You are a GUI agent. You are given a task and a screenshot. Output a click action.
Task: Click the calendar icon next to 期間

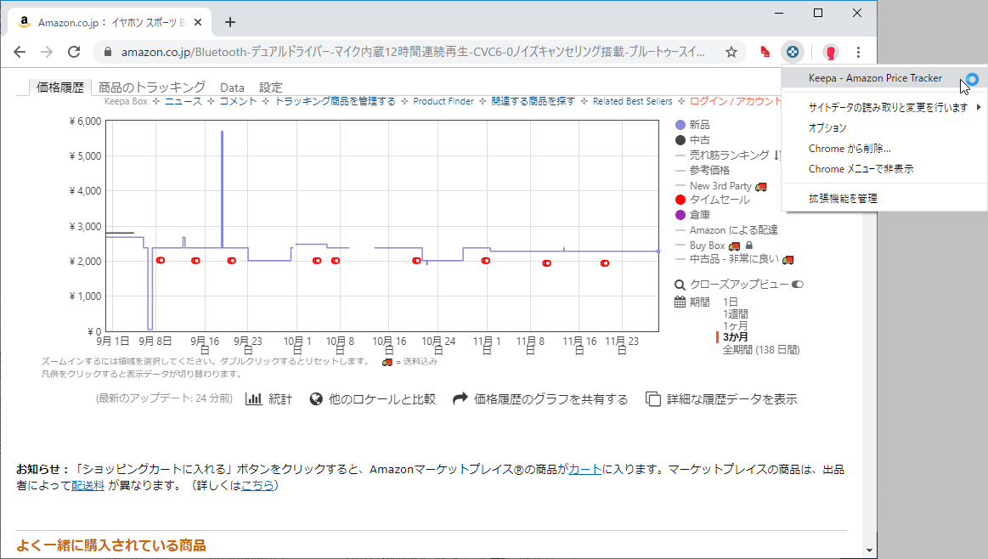coord(680,302)
